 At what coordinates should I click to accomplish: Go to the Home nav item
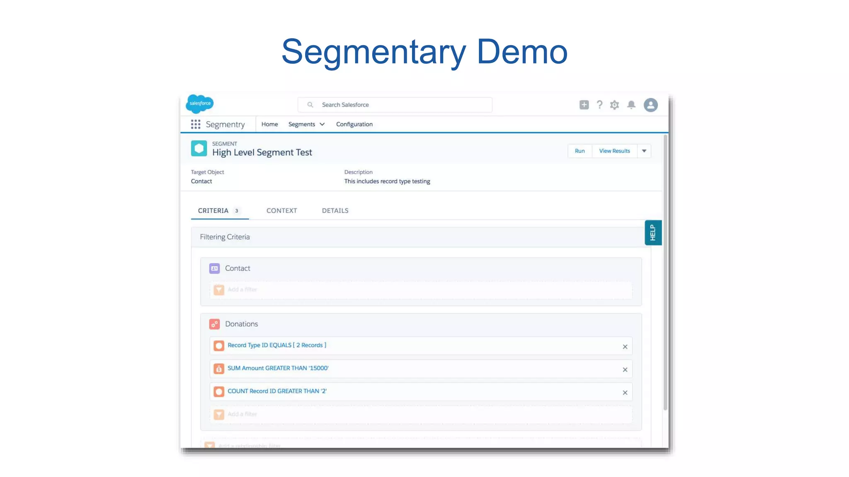coord(269,124)
